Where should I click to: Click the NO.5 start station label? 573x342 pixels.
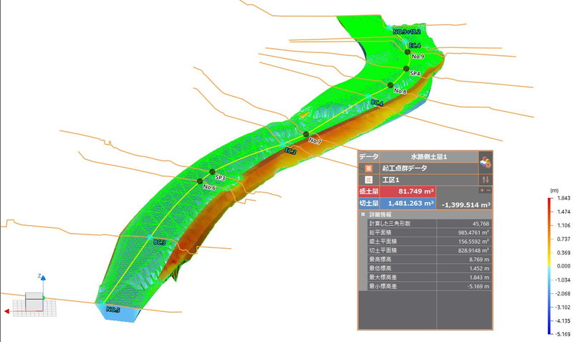coord(112,310)
